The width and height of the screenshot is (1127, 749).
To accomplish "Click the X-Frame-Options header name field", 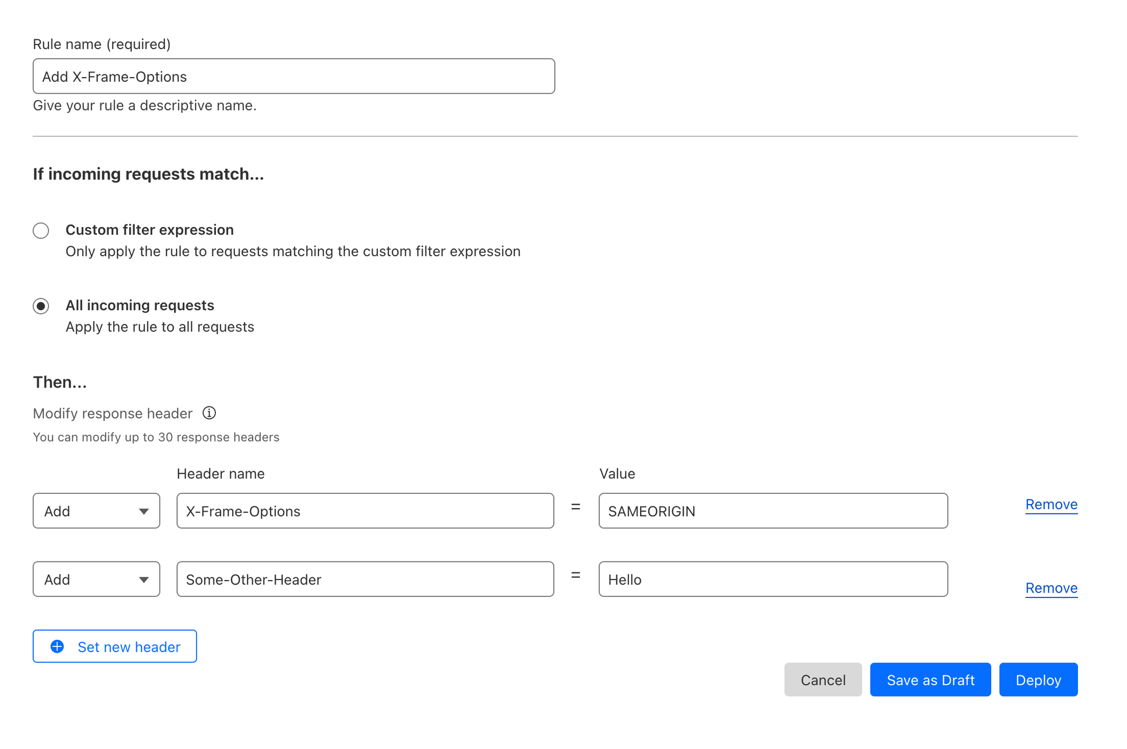I will (x=365, y=511).
